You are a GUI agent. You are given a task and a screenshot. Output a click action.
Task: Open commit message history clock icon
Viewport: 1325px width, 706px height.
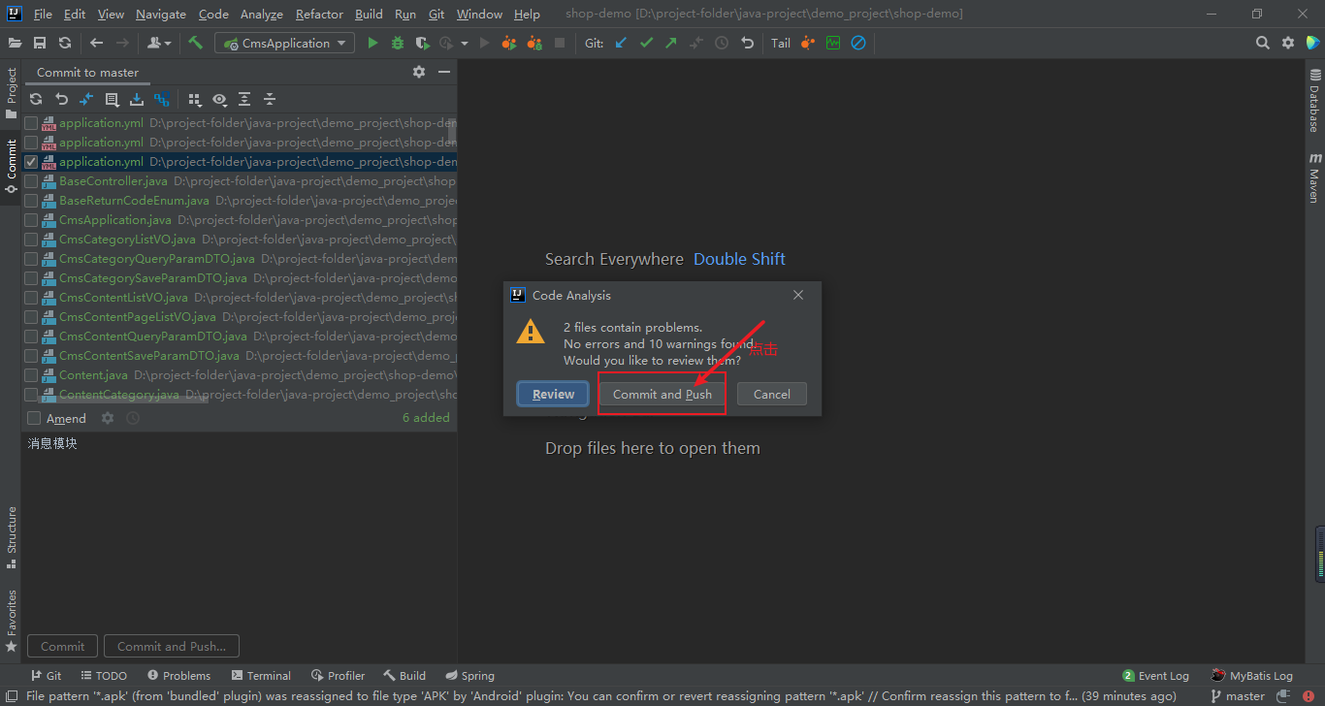pos(133,418)
